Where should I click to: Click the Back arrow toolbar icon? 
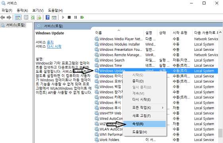click(x=3, y=17)
